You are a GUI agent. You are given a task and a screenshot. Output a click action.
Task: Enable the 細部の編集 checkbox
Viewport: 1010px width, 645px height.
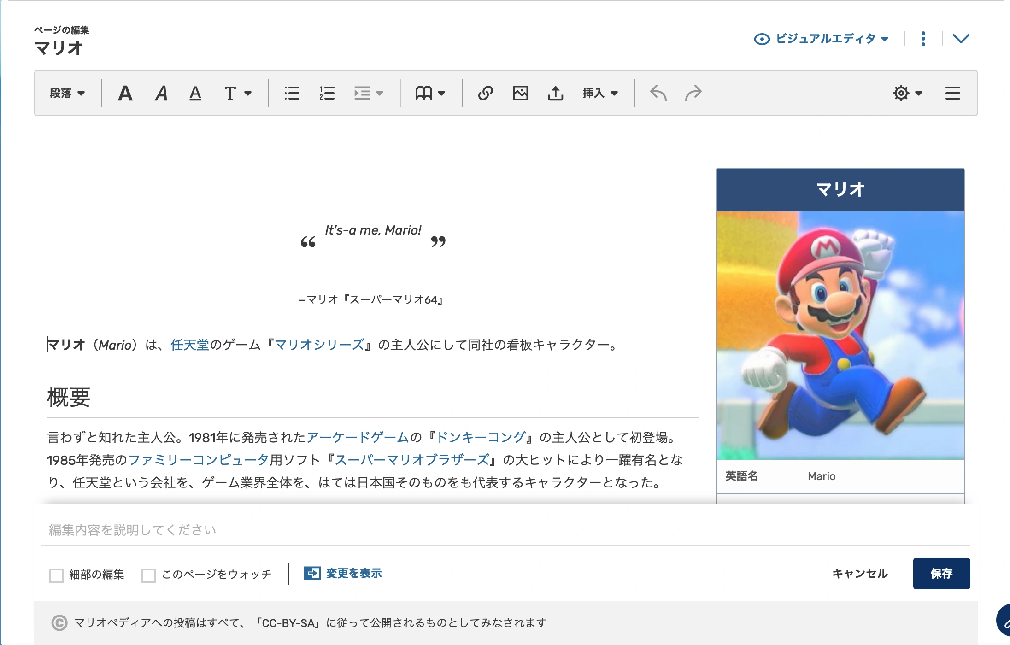click(56, 575)
